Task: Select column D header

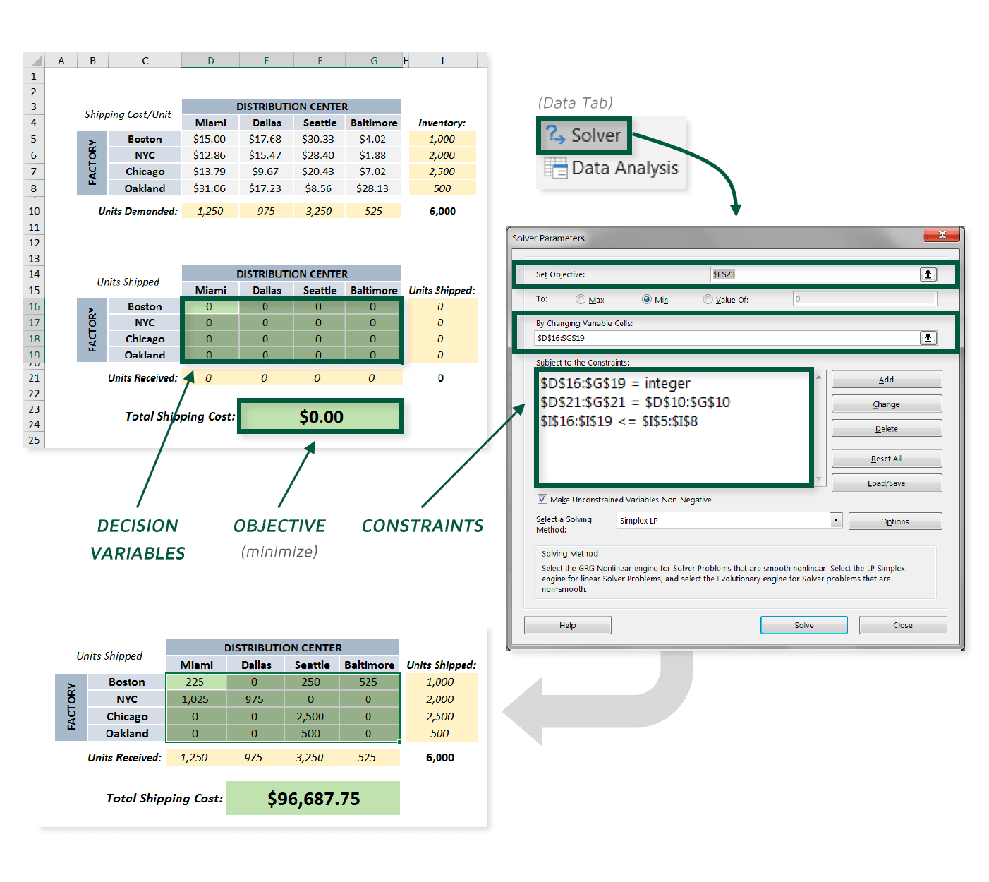Action: click(211, 61)
